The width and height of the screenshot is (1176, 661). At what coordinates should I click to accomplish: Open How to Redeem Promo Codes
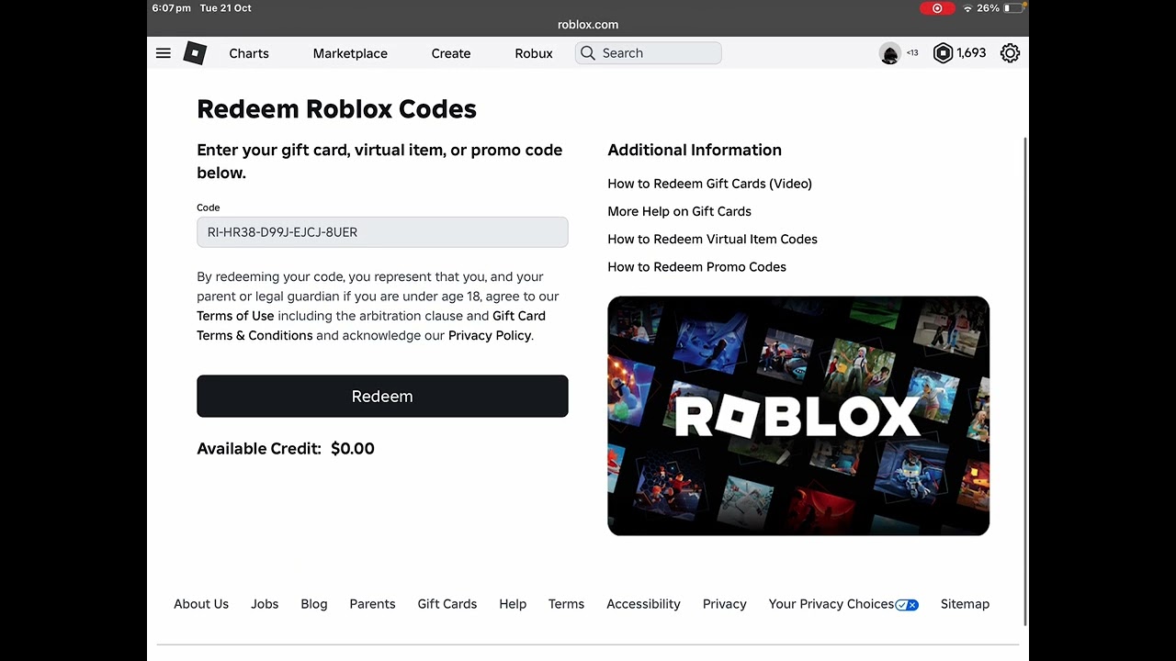point(697,266)
